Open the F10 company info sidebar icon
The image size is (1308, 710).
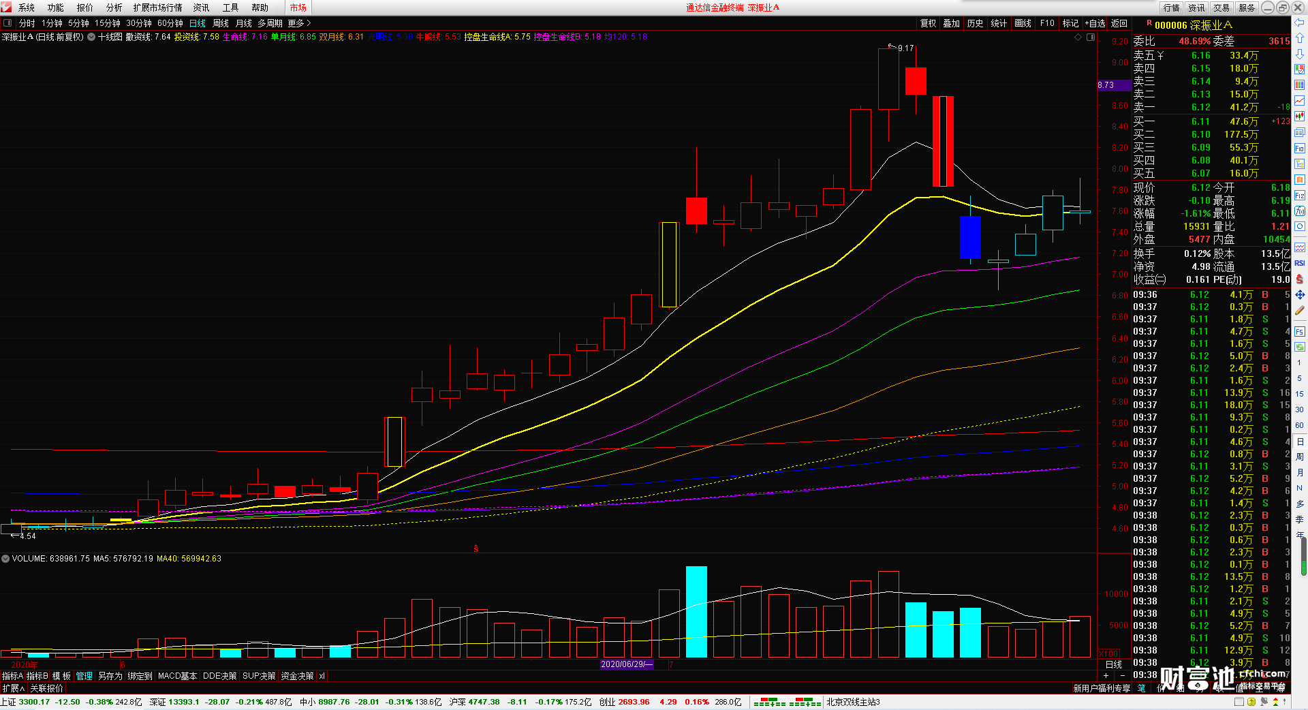[1299, 148]
